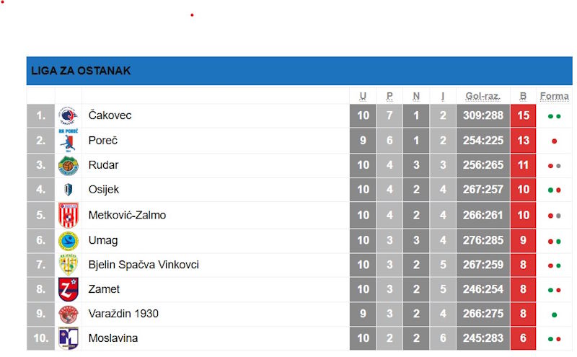Click Varaždin 1930's green form dot
This screenshot has height=357, width=577.
554,315
